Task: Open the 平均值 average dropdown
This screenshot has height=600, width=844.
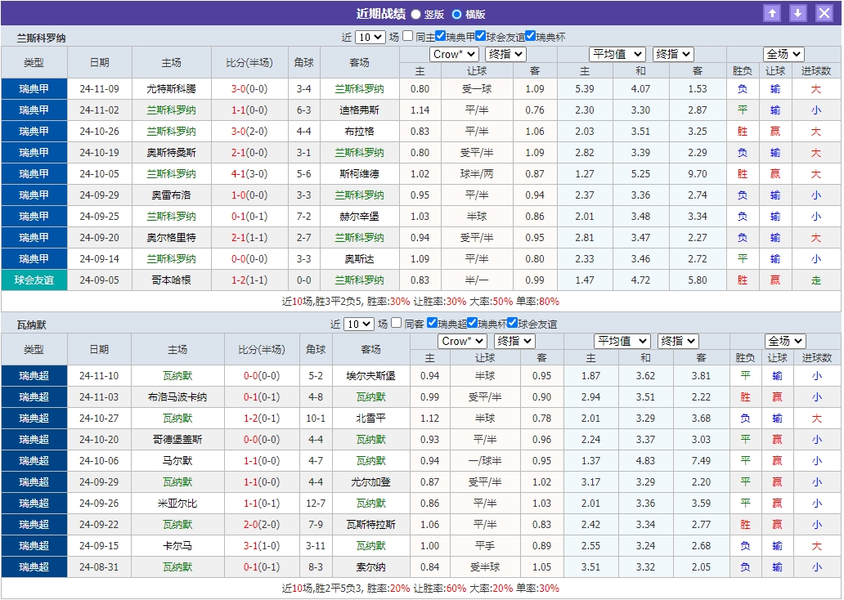Action: pyautogui.click(x=617, y=54)
